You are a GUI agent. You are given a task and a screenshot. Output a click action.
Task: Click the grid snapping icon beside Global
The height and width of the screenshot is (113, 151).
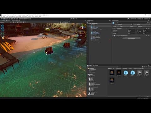click(x=30, y=19)
